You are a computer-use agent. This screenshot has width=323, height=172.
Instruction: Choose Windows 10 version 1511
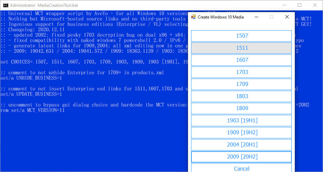241,48
